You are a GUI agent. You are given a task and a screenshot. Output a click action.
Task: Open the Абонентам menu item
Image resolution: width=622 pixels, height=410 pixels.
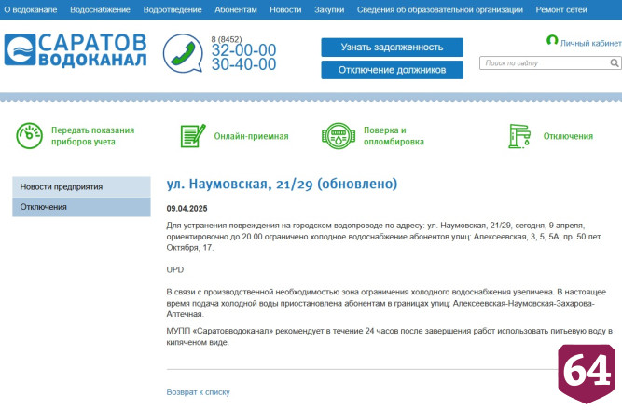tap(236, 9)
